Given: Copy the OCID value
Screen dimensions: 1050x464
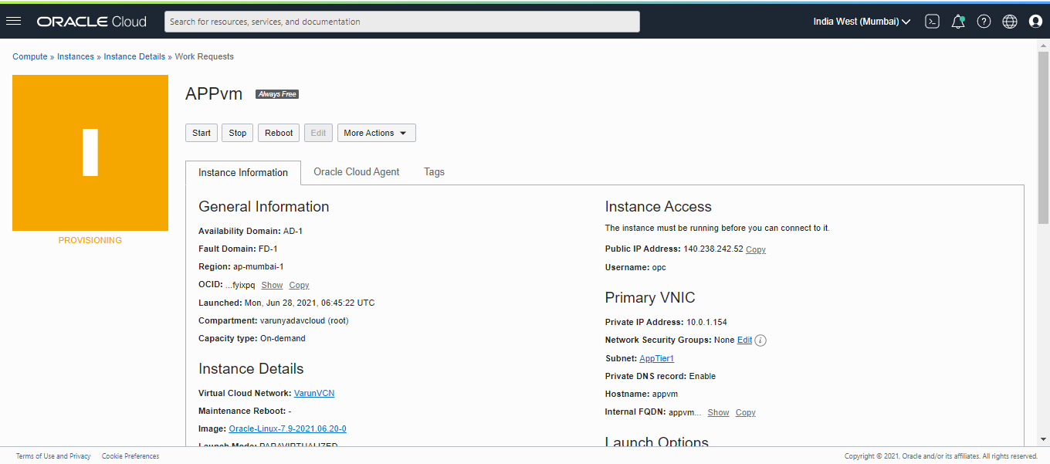Looking at the screenshot, I should tap(299, 285).
